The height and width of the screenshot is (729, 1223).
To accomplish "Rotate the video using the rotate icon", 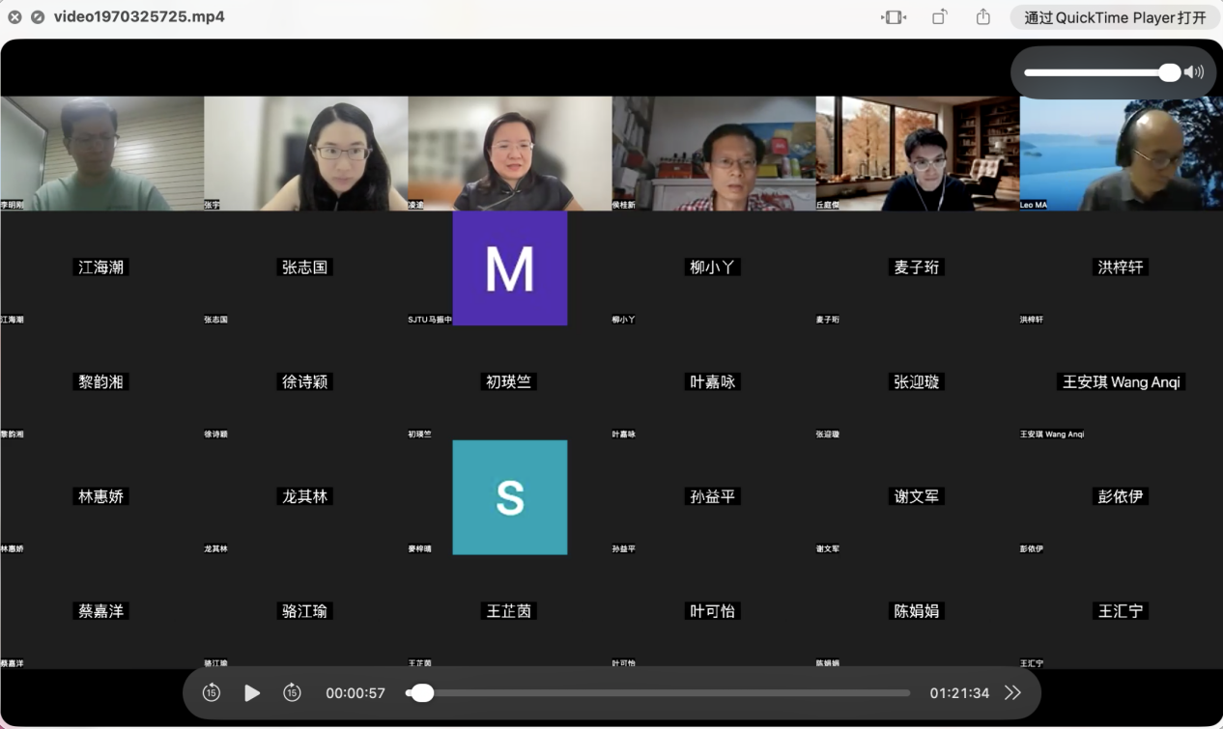I will tap(939, 17).
